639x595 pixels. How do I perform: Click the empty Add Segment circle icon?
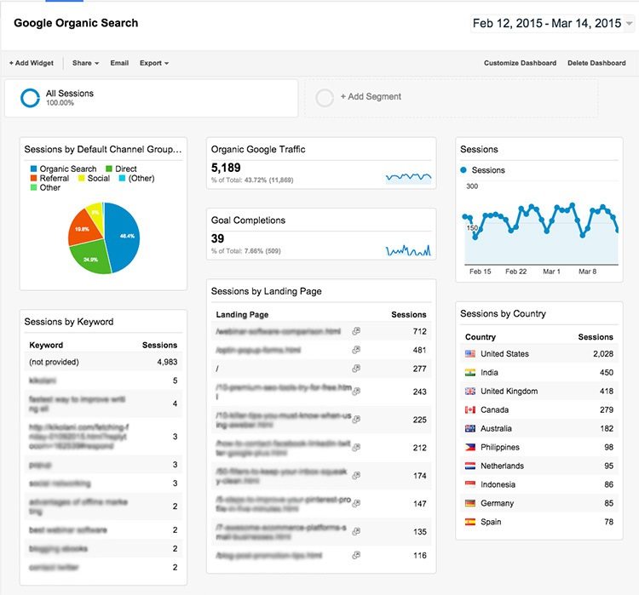(x=325, y=98)
